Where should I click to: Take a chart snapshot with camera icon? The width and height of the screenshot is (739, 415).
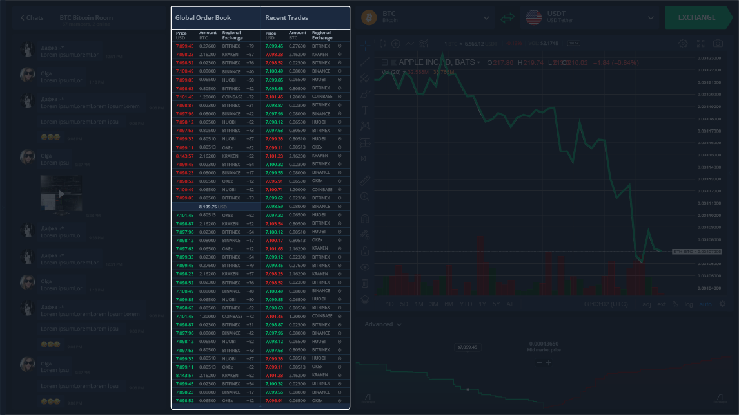click(x=718, y=44)
